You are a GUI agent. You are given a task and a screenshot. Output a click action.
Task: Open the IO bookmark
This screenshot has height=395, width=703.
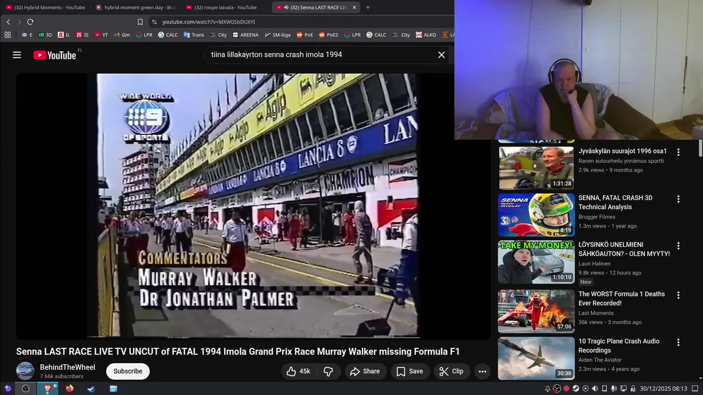click(x=45, y=35)
